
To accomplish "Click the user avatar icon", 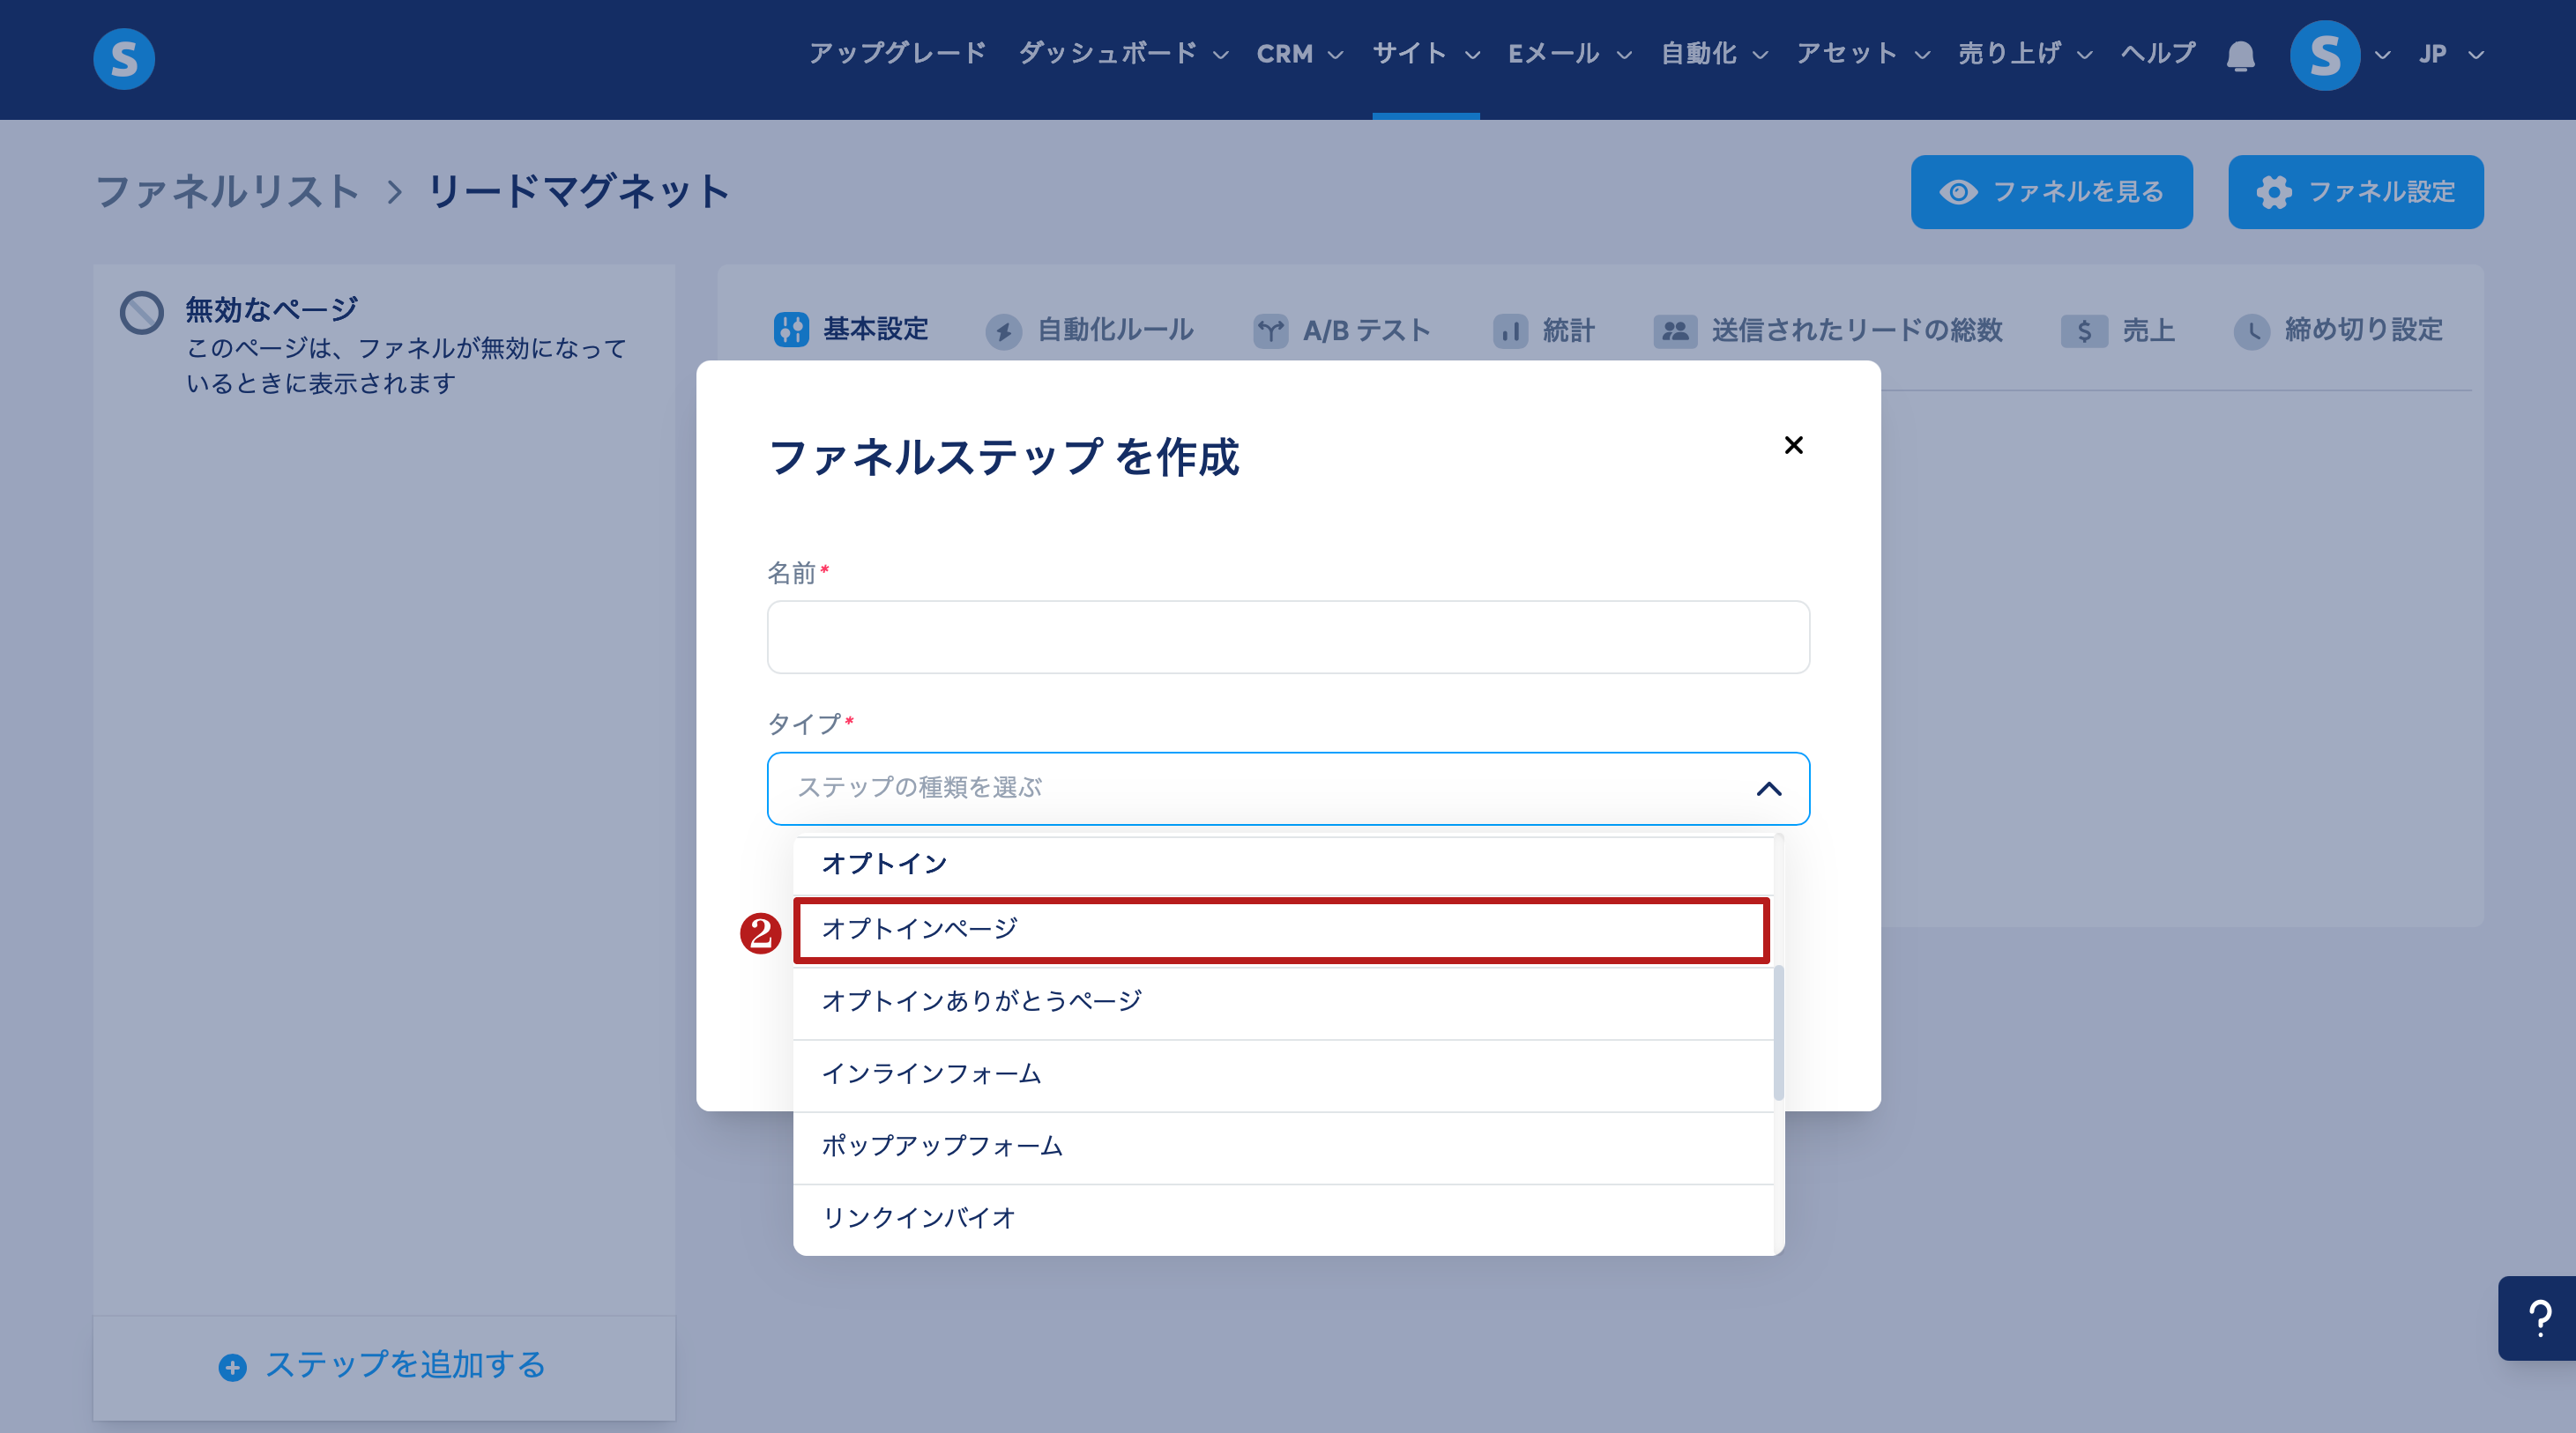I will 2325,55.
